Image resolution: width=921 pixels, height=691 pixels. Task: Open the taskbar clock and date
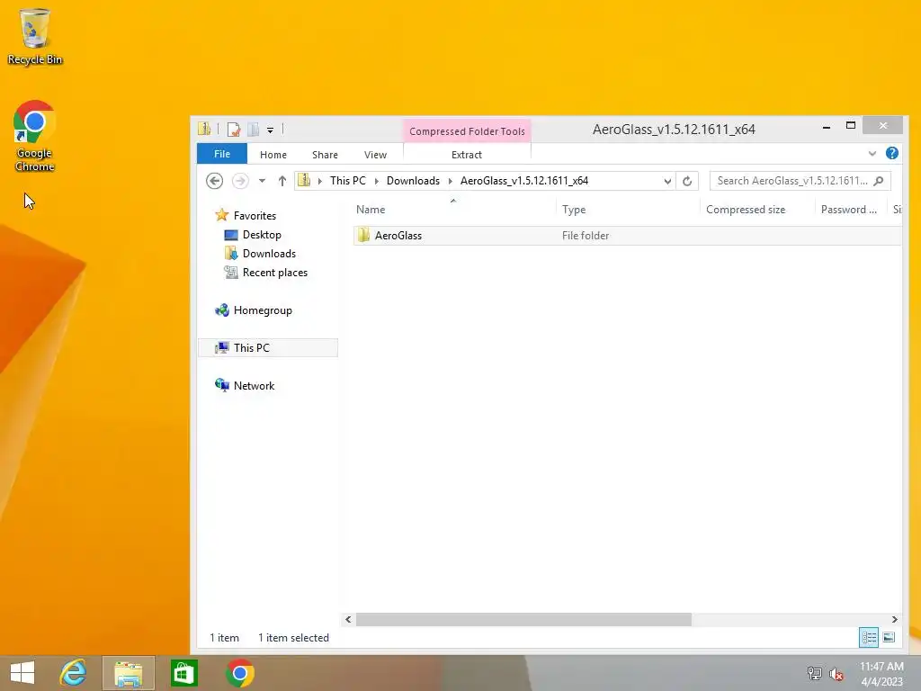[x=881, y=673]
